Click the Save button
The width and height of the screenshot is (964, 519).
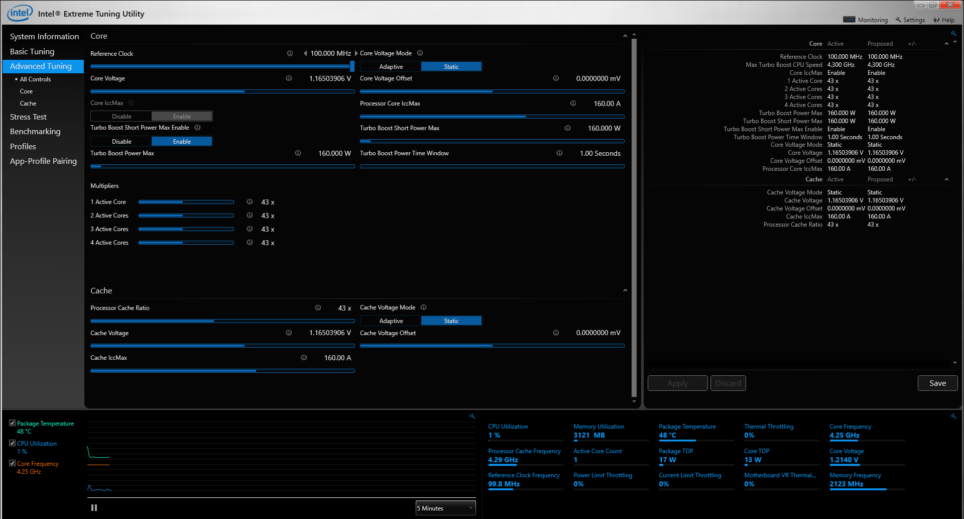937,383
